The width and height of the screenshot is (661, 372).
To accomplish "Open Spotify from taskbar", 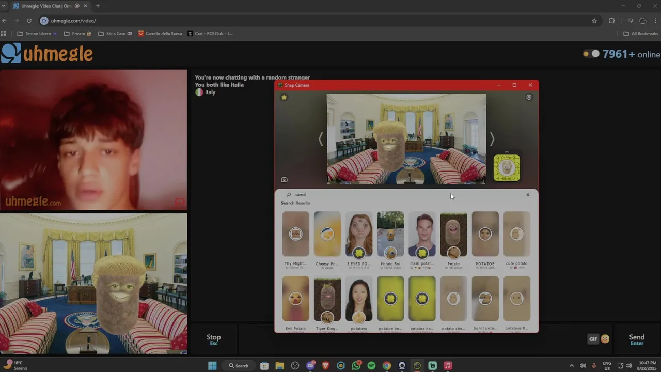I will (371, 366).
